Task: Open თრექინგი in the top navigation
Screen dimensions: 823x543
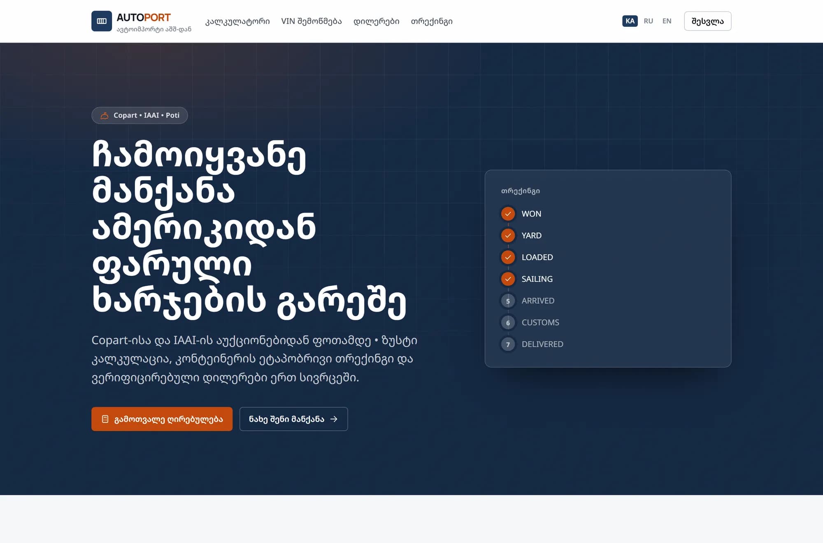Action: [x=432, y=21]
